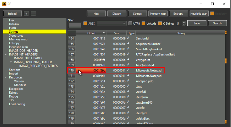Viewport: 231px width, 127px height.
Task: Toggle the C Strings checkbox
Action: [x=160, y=23]
